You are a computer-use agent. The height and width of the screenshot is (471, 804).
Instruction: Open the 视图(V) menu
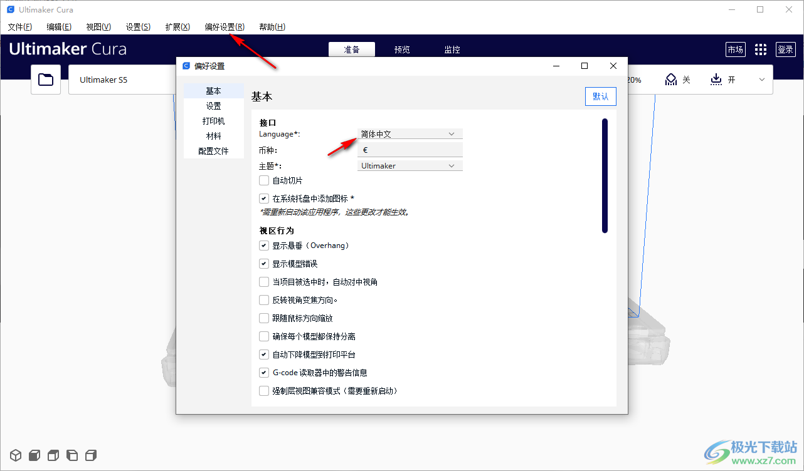[x=98, y=27]
